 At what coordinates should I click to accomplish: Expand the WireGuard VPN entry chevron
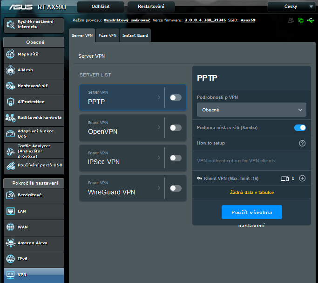[x=159, y=188]
